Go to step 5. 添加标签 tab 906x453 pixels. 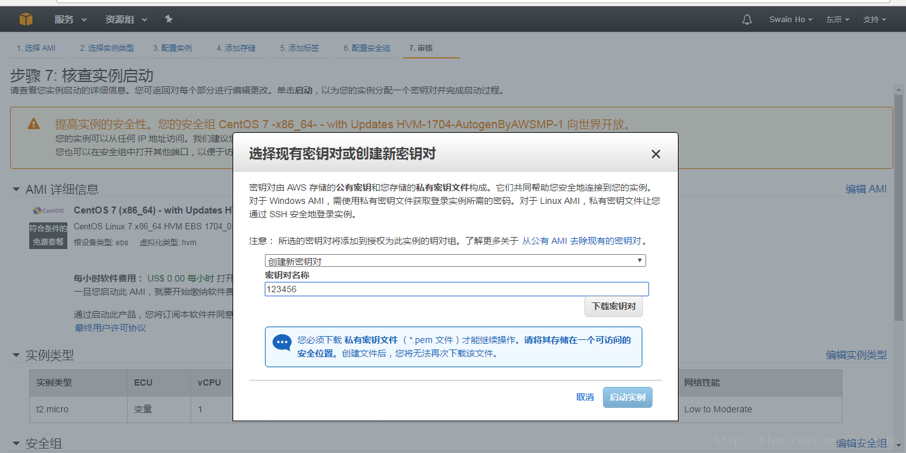point(299,48)
